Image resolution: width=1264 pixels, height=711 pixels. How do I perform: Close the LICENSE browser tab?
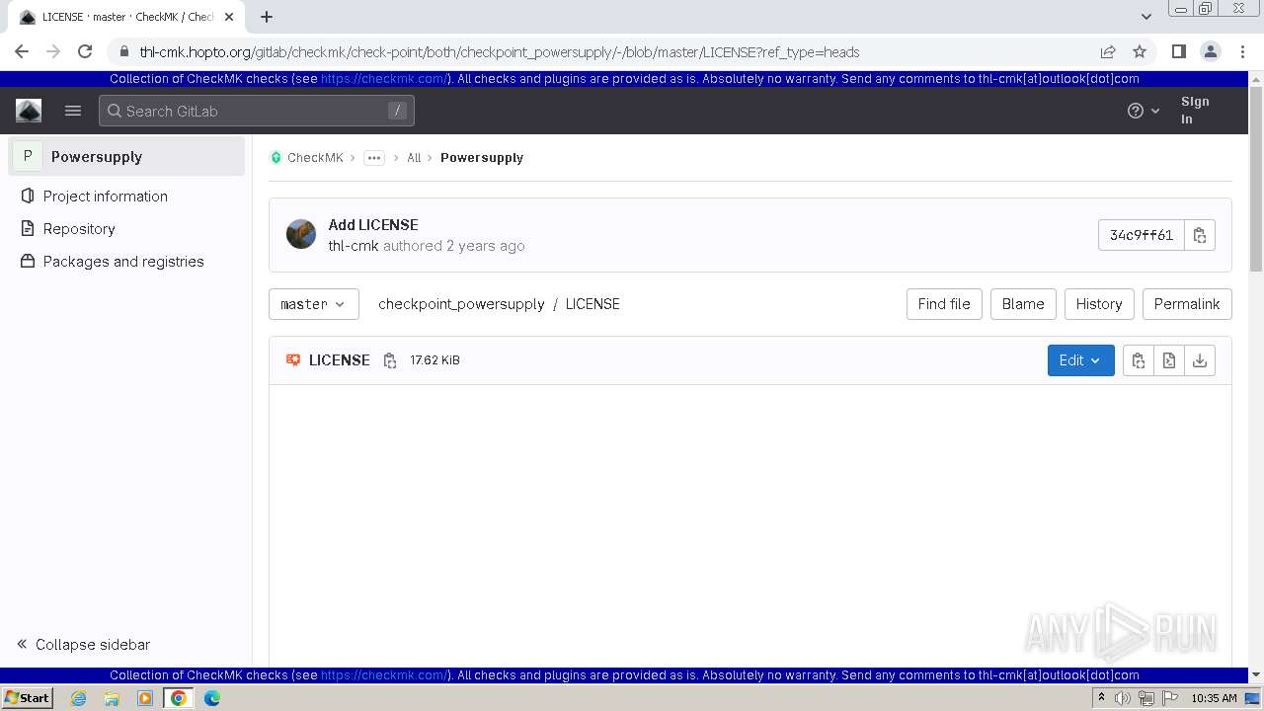(229, 17)
